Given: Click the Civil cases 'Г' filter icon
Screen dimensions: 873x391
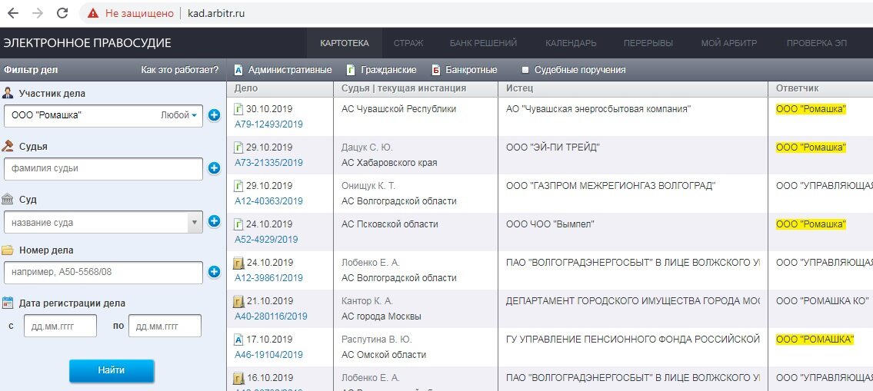Looking at the screenshot, I should pyautogui.click(x=351, y=70).
